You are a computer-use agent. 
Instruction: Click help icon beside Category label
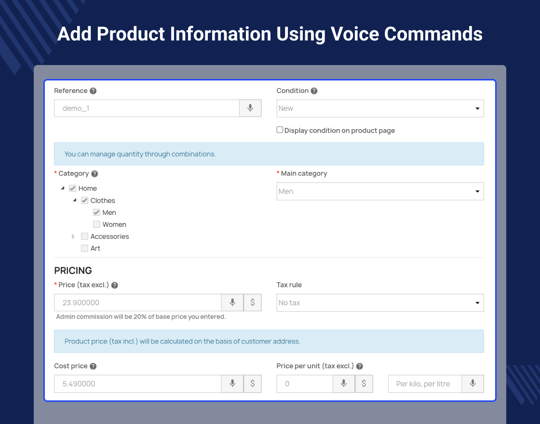click(94, 174)
